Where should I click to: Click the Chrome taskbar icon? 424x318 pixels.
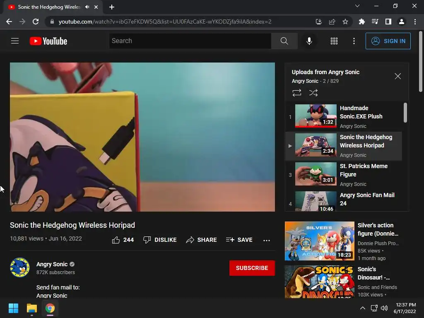click(x=50, y=308)
